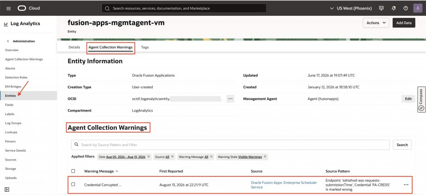The image size is (426, 195).
Task: Click the Credential Corrupted warning message
Action: point(103,185)
